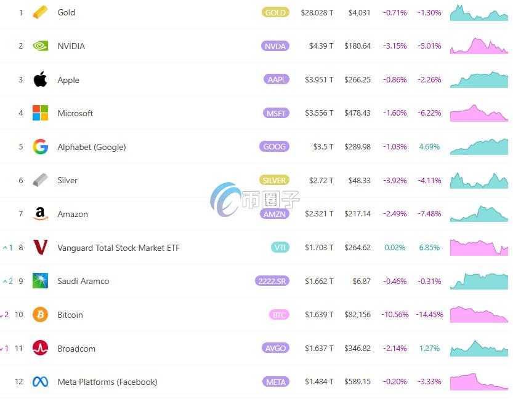The image size is (513, 399).
Task: Click the NVDA ticker badge
Action: click(275, 46)
